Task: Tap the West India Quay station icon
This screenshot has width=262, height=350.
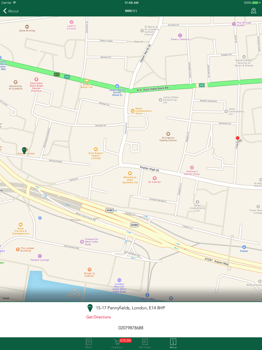Action: 147,295
